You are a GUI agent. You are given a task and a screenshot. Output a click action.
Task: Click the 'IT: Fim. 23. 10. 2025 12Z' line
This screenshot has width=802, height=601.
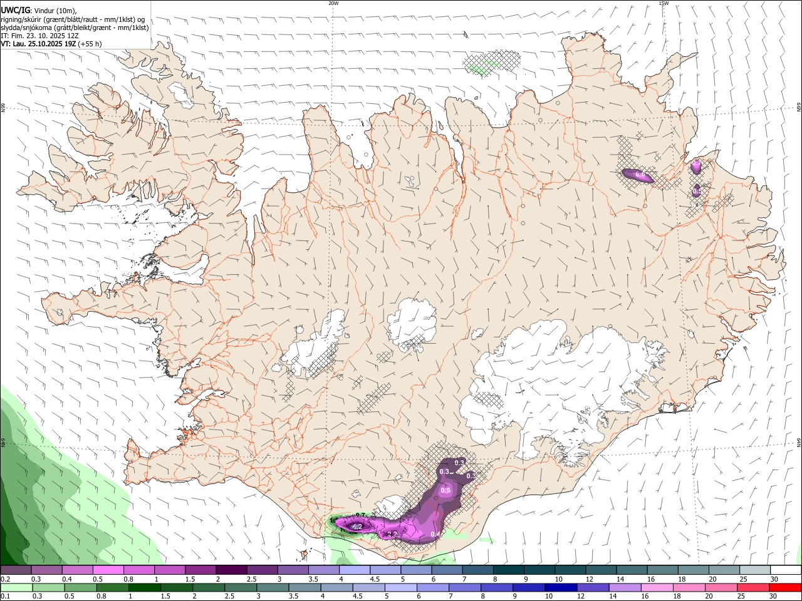pyautogui.click(x=39, y=36)
